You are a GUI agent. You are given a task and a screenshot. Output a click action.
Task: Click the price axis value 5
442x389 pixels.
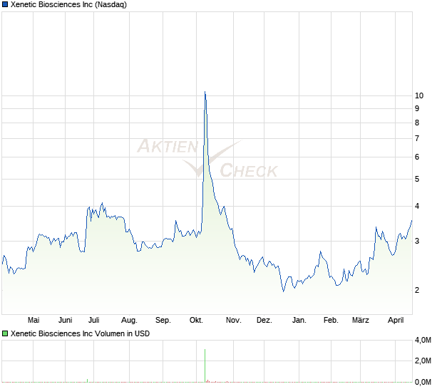pos(417,179)
